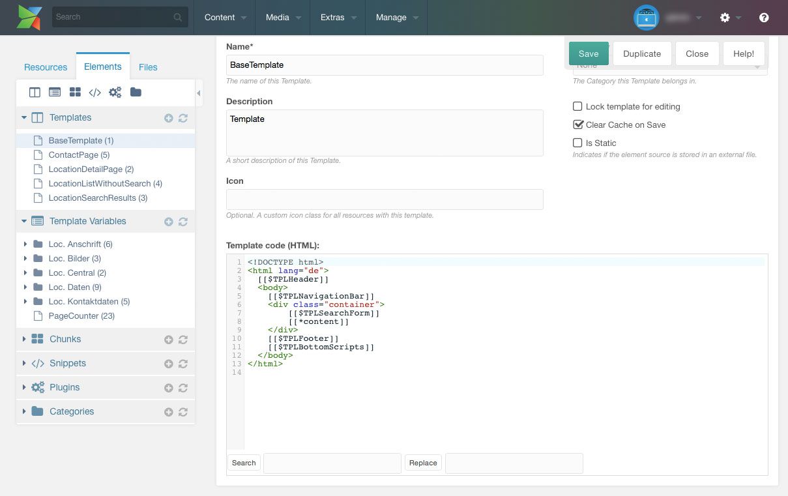Click the categories folder toolbar icon
The width and height of the screenshot is (788, 496).
(x=136, y=93)
